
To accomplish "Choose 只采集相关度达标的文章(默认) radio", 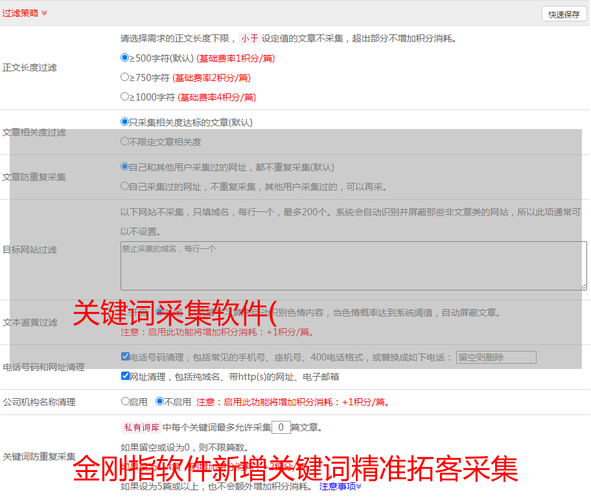I will (125, 122).
